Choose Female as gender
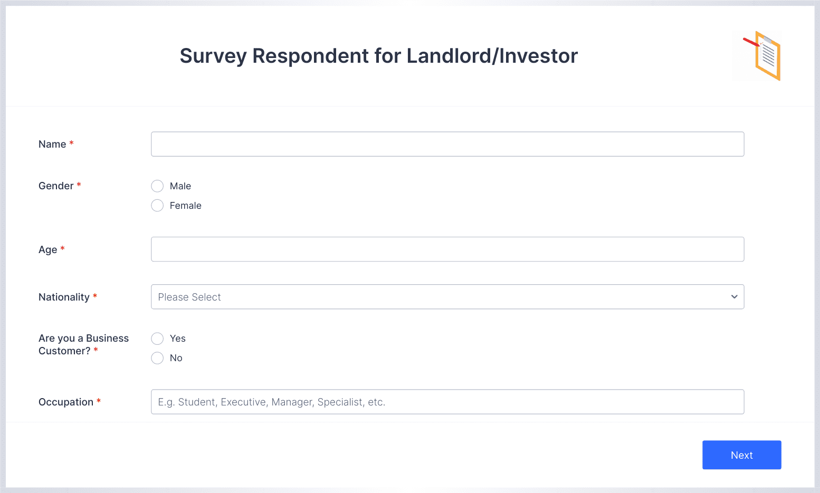Image resolution: width=820 pixels, height=493 pixels. (x=157, y=206)
